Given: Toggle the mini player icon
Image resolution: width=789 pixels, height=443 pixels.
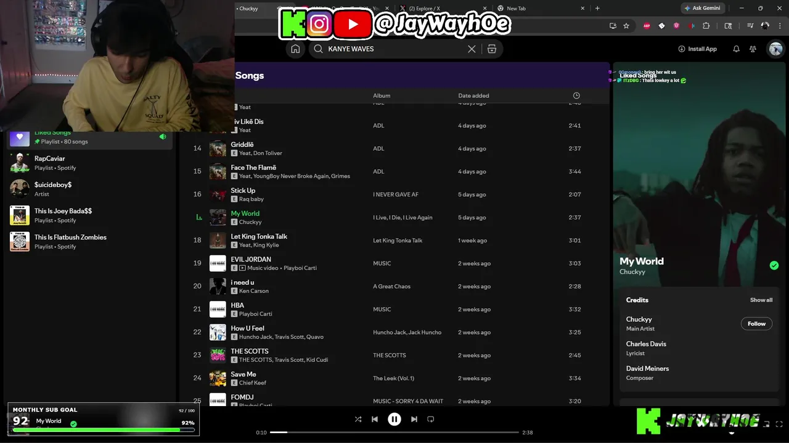Looking at the screenshot, I should click(x=766, y=424).
